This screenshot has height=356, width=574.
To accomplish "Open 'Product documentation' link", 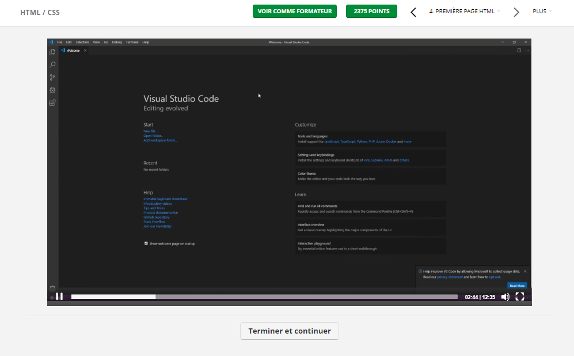I will [x=161, y=213].
